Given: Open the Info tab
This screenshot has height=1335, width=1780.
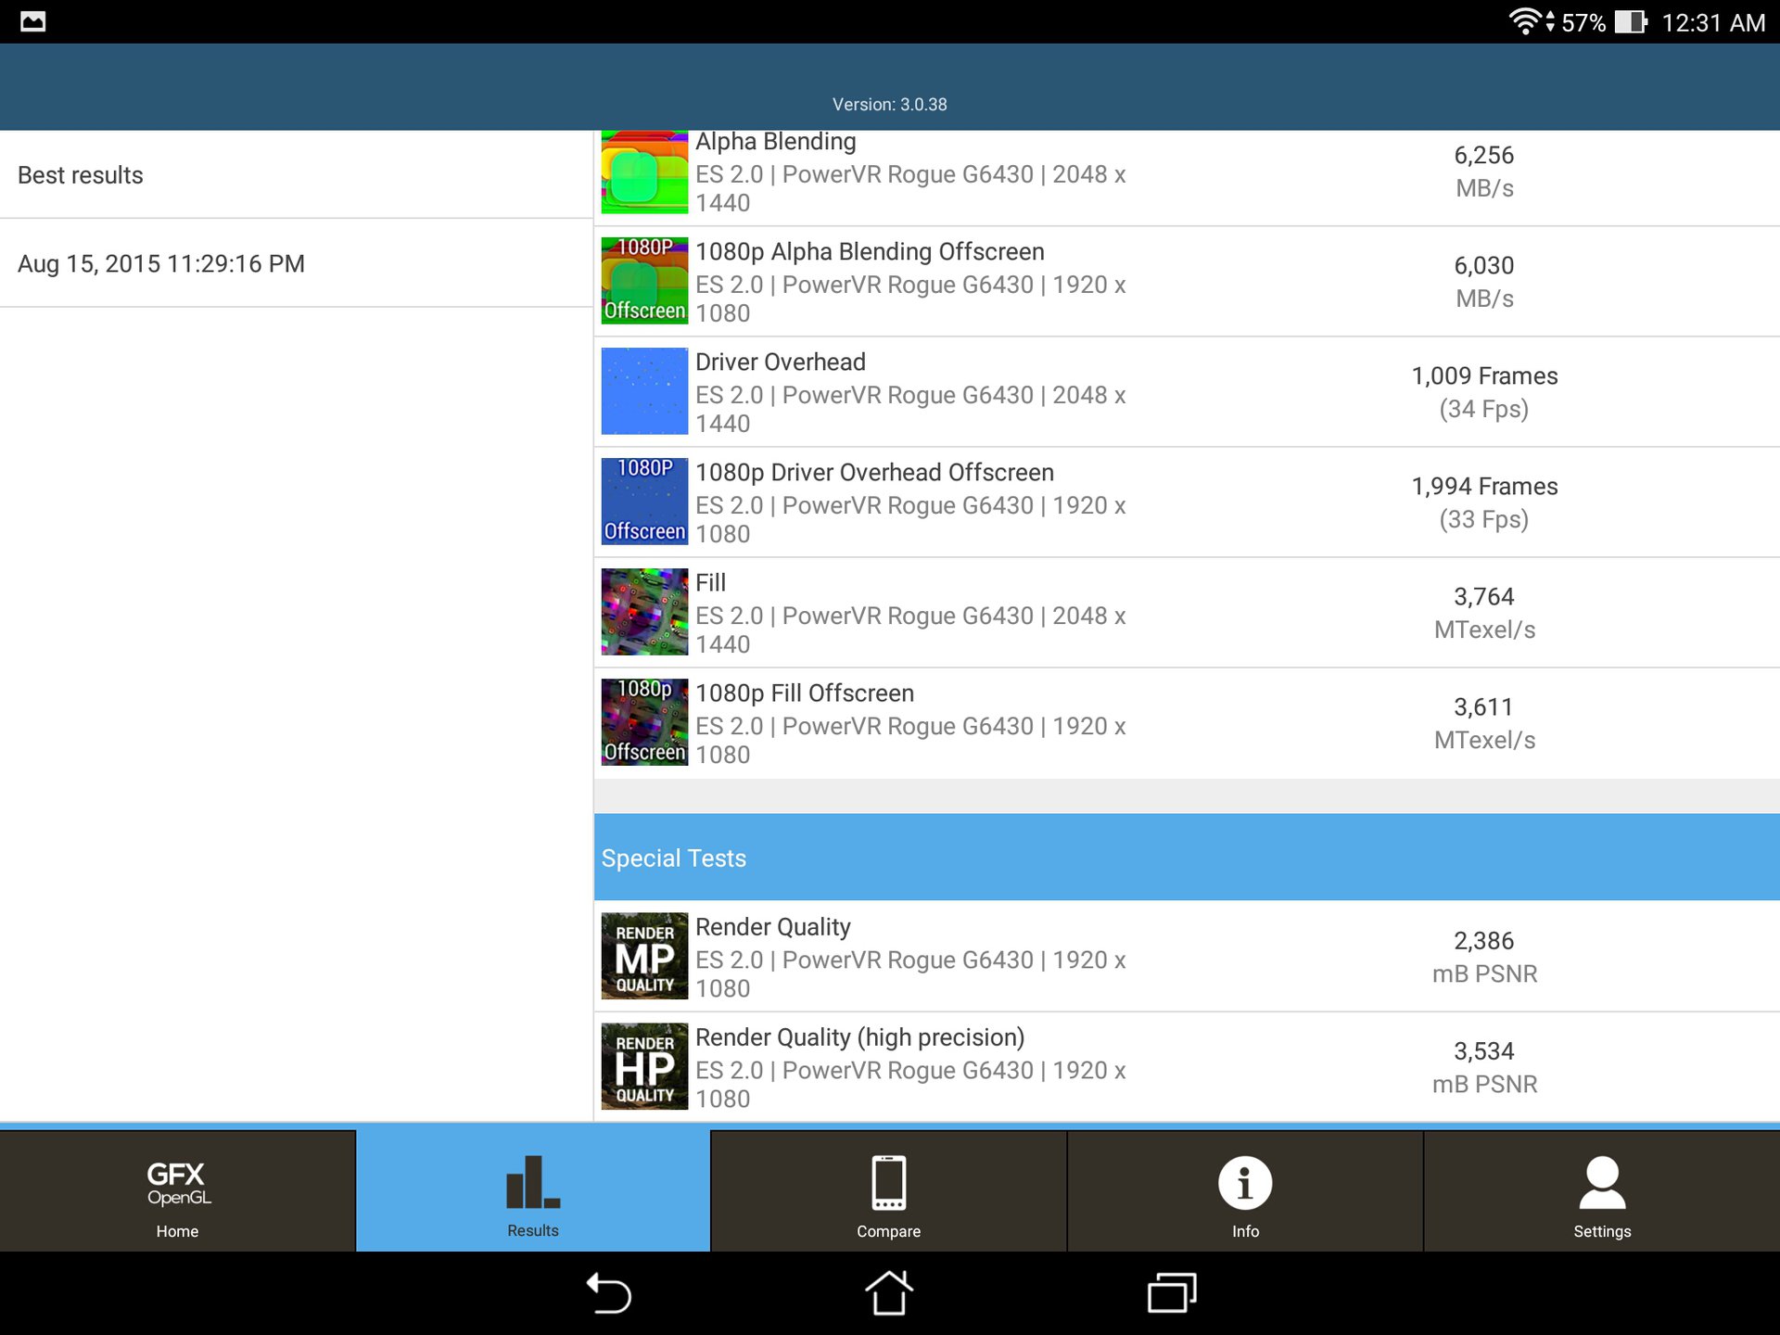Looking at the screenshot, I should (1245, 1192).
